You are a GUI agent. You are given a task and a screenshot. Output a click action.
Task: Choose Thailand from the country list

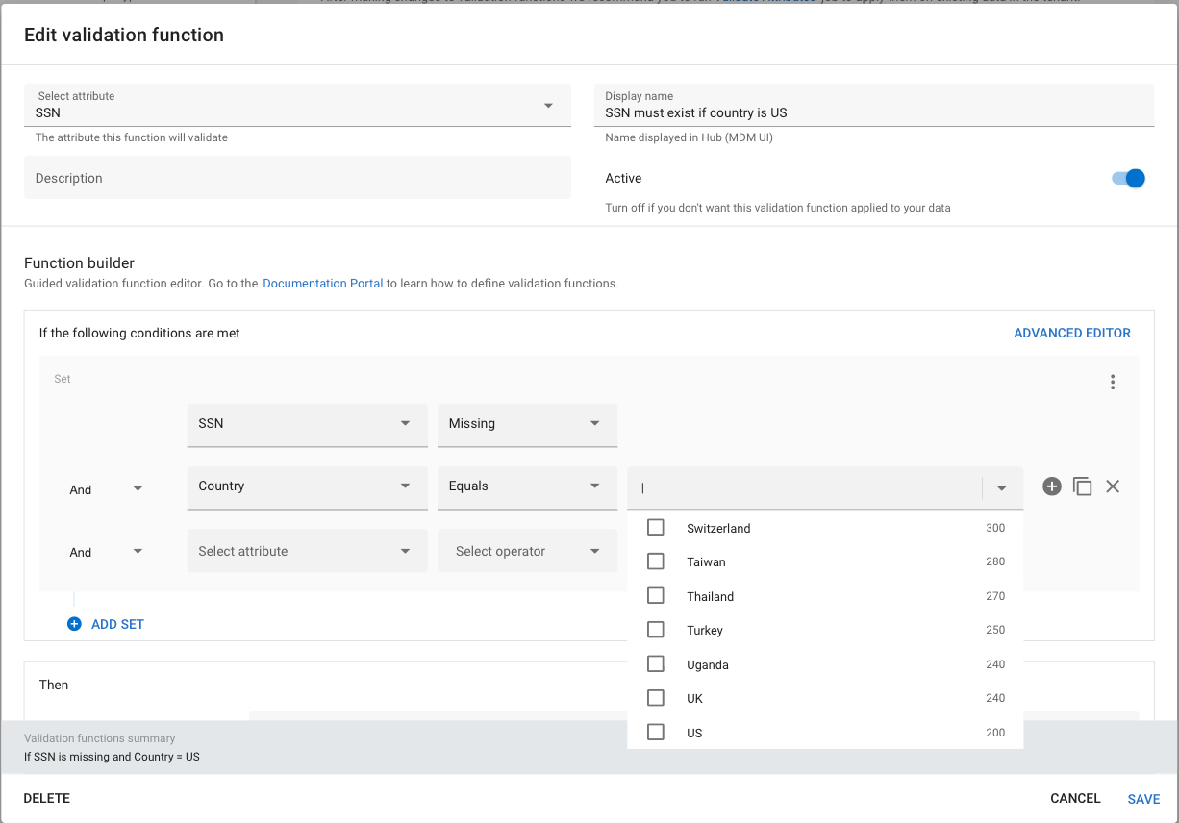825,596
